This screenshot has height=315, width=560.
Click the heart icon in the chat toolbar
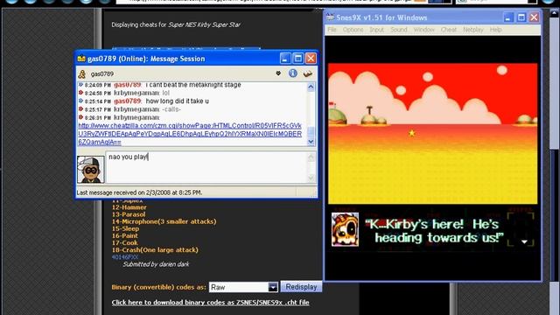(x=278, y=73)
